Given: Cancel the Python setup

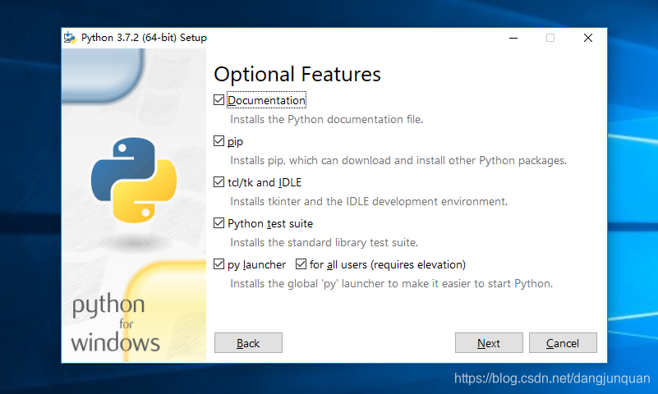Looking at the screenshot, I should [x=563, y=343].
